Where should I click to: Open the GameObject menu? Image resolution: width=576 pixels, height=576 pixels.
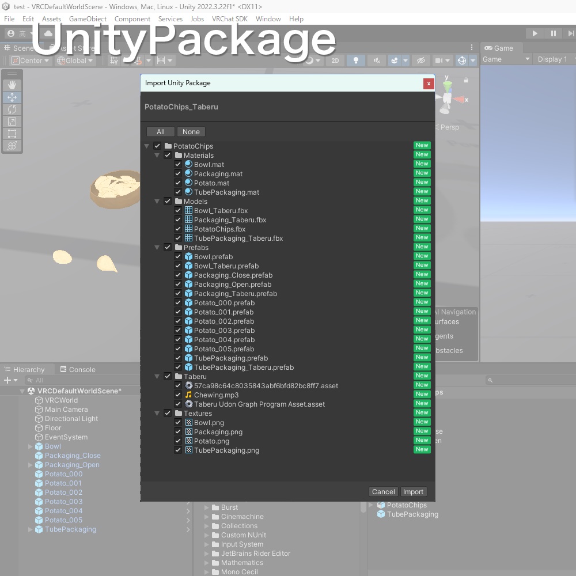(88, 19)
